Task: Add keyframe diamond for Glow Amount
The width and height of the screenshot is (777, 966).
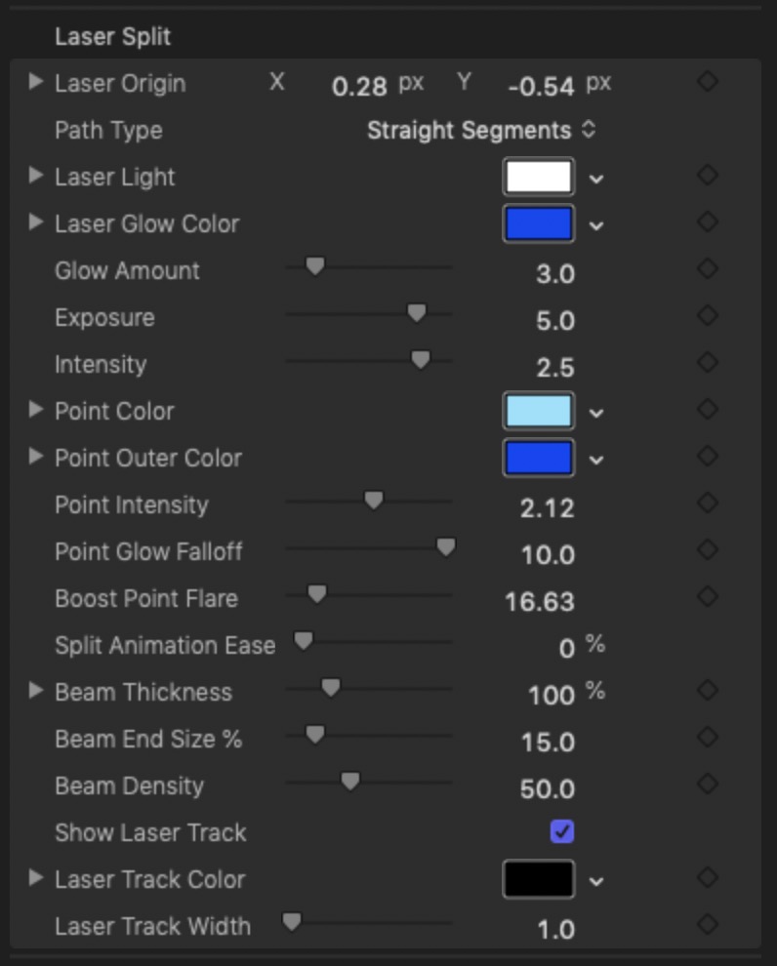Action: pos(708,268)
